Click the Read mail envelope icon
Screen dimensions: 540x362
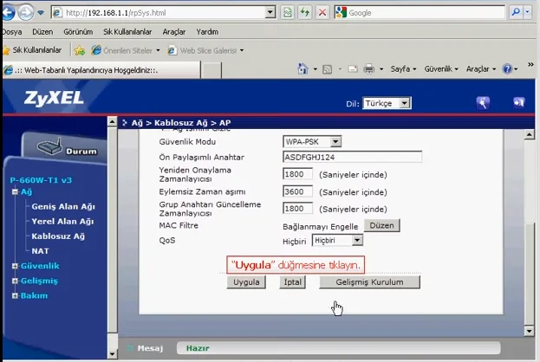coord(353,69)
